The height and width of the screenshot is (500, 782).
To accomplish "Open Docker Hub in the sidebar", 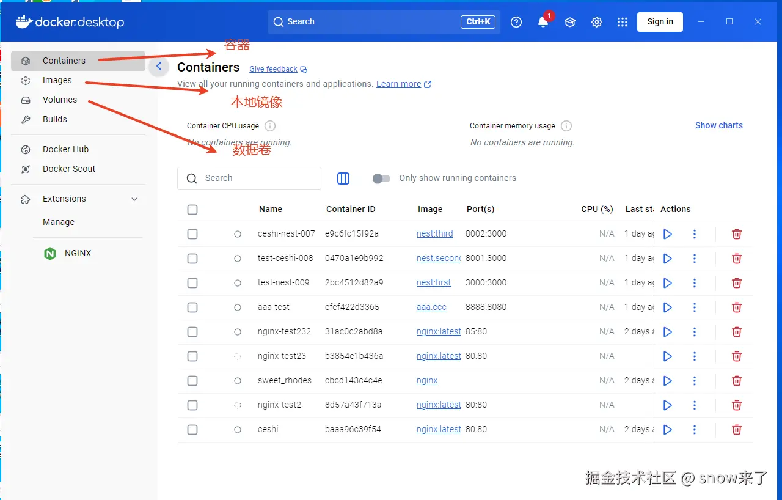I will (x=78, y=150).
